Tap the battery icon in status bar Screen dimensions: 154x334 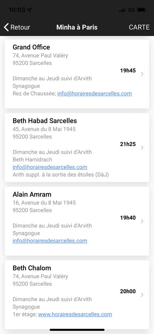click(x=141, y=10)
